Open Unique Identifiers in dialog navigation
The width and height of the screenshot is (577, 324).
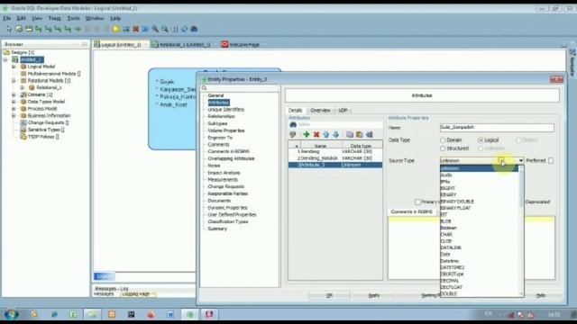tap(226, 110)
